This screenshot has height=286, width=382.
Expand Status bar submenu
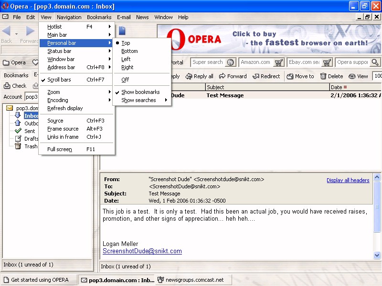point(76,51)
